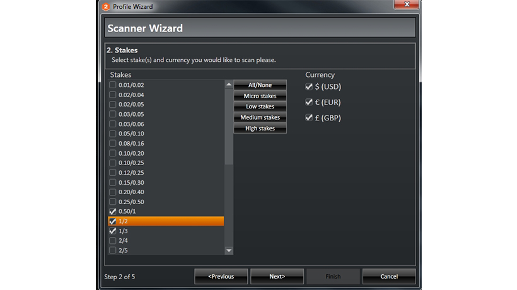Tick the 0.25/0.50 stake checkbox

point(113,202)
